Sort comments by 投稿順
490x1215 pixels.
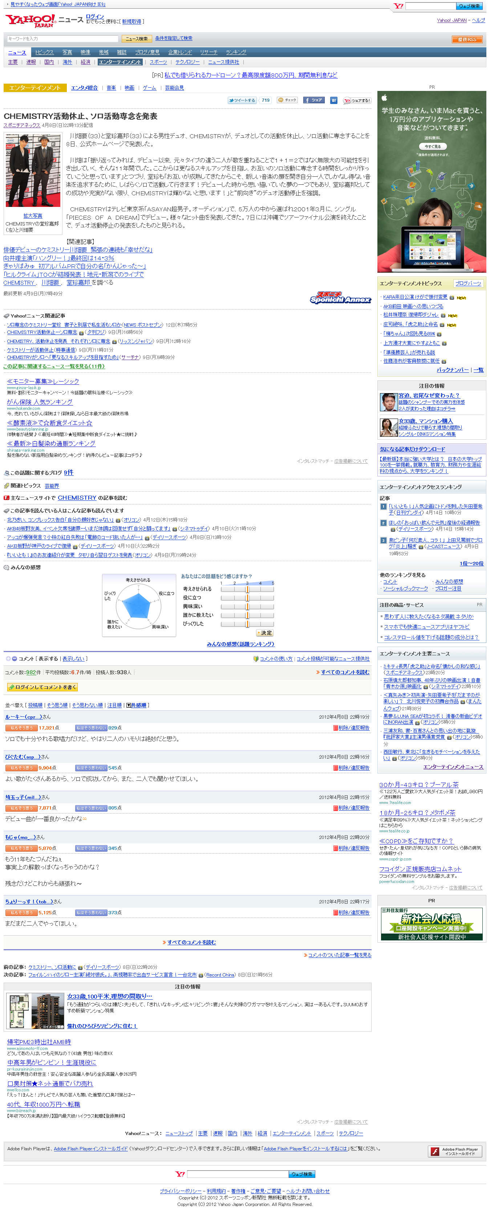pos(35,705)
